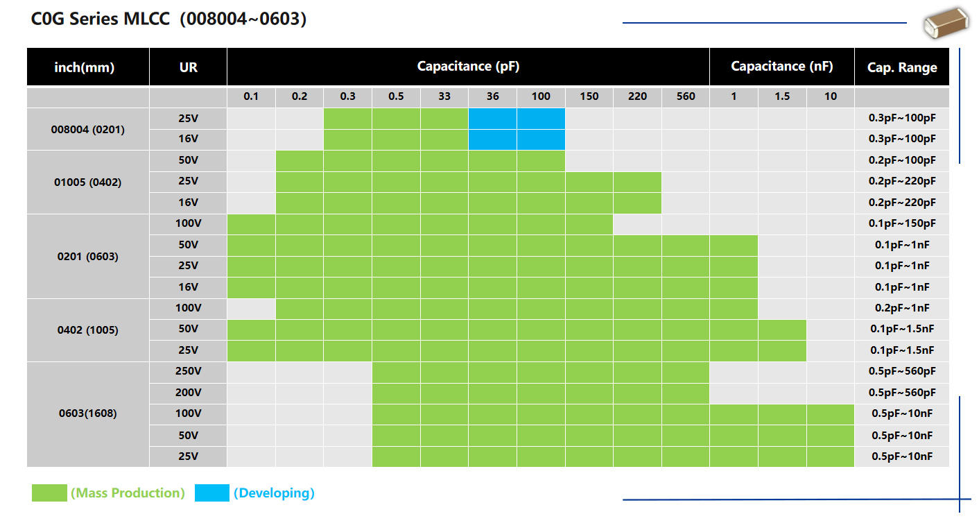Select the Capacitance (pF) column header
The width and height of the screenshot is (979, 521).
(x=468, y=67)
